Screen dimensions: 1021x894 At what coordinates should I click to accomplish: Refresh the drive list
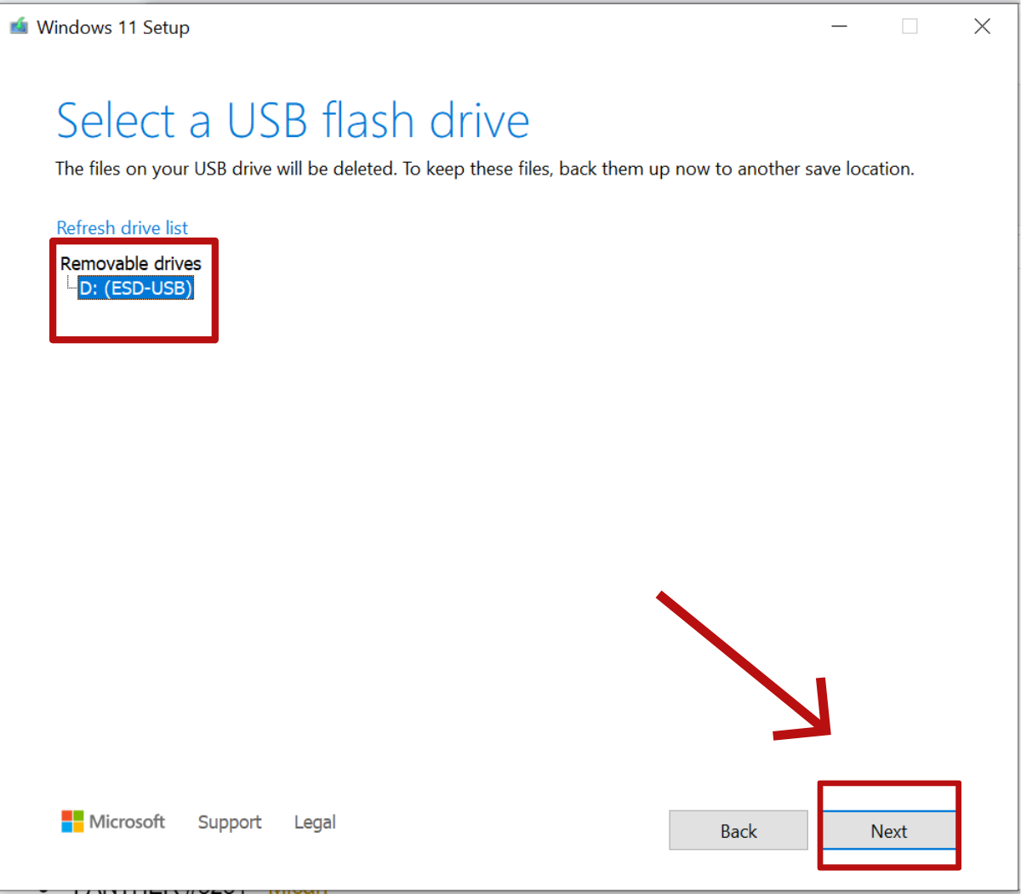pos(122,228)
